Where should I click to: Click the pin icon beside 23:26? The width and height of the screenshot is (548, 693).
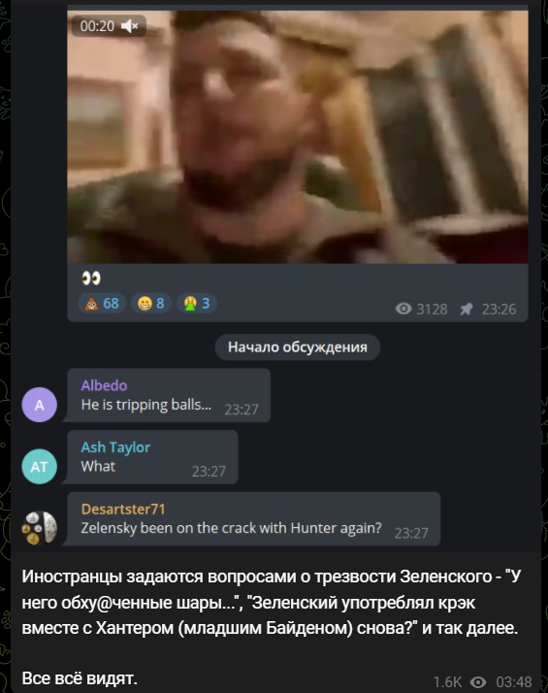pyautogui.click(x=467, y=309)
